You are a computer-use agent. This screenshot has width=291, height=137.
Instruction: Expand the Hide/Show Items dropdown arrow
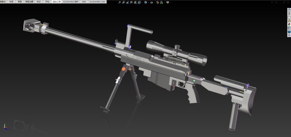coord(155,2)
